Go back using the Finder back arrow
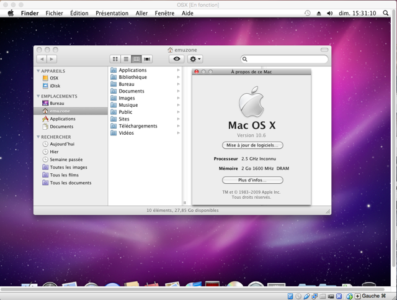 tap(42, 59)
